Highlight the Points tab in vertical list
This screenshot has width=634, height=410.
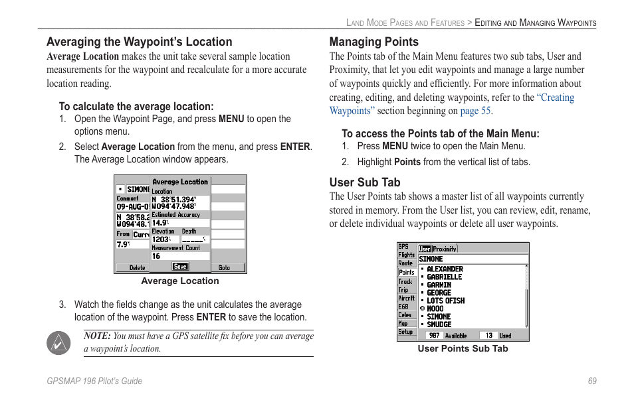[x=406, y=273]
